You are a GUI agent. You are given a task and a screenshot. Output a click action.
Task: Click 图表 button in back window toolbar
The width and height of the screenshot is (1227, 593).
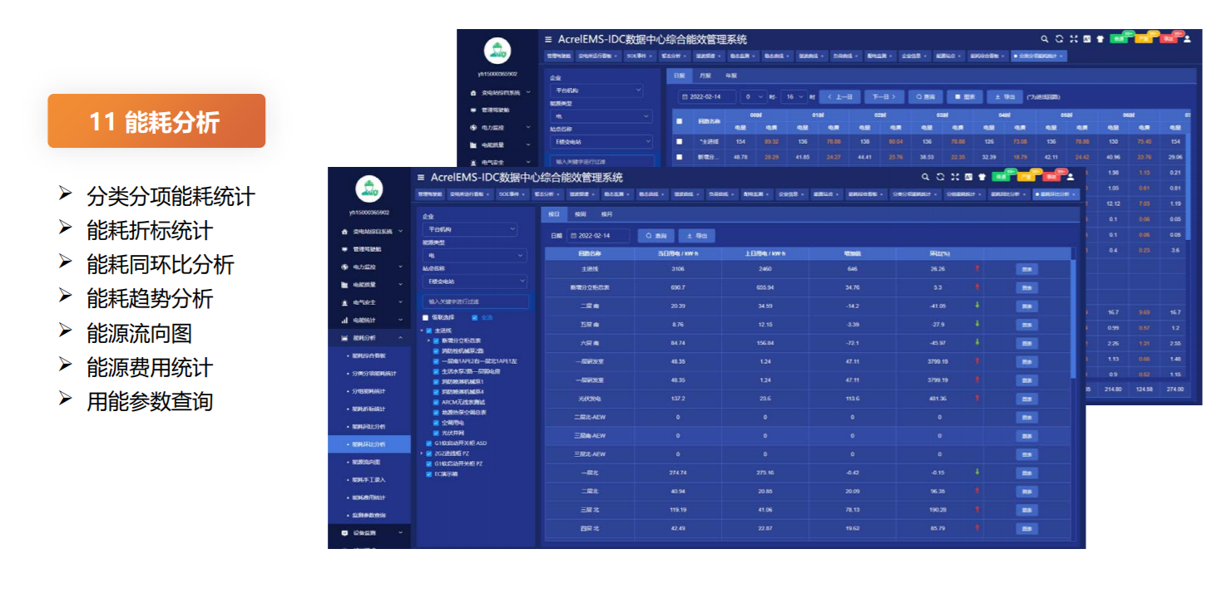tap(964, 96)
